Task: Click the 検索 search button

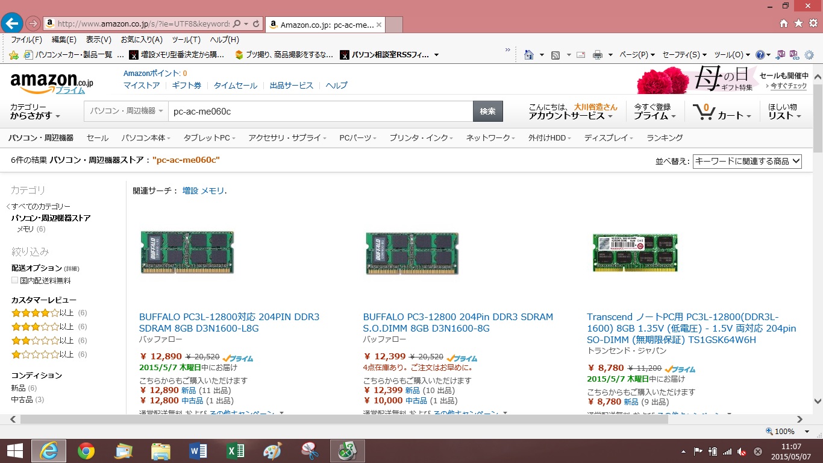Action: [488, 112]
